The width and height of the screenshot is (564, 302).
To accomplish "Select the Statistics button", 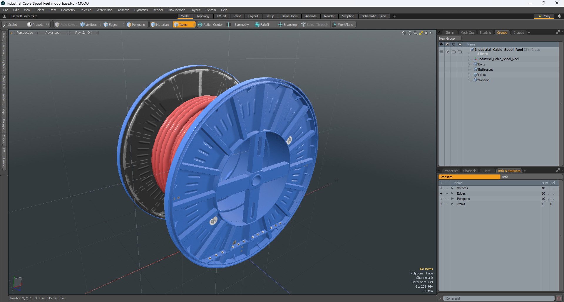I will point(469,177).
